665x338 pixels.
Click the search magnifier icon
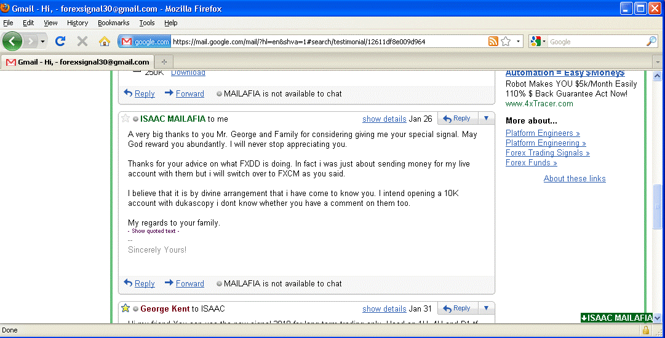coord(651,41)
